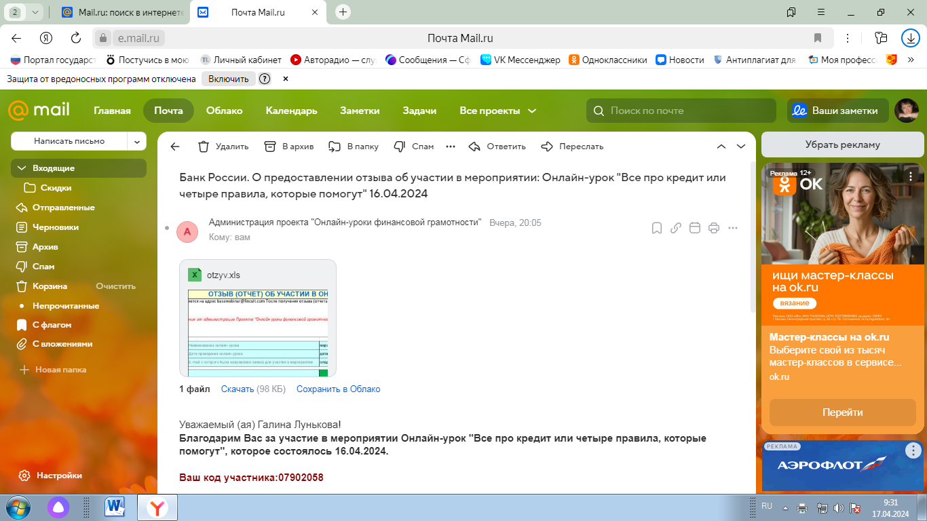The image size is (927, 521).
Task: Open message options ellipsis near print
Action: click(733, 228)
